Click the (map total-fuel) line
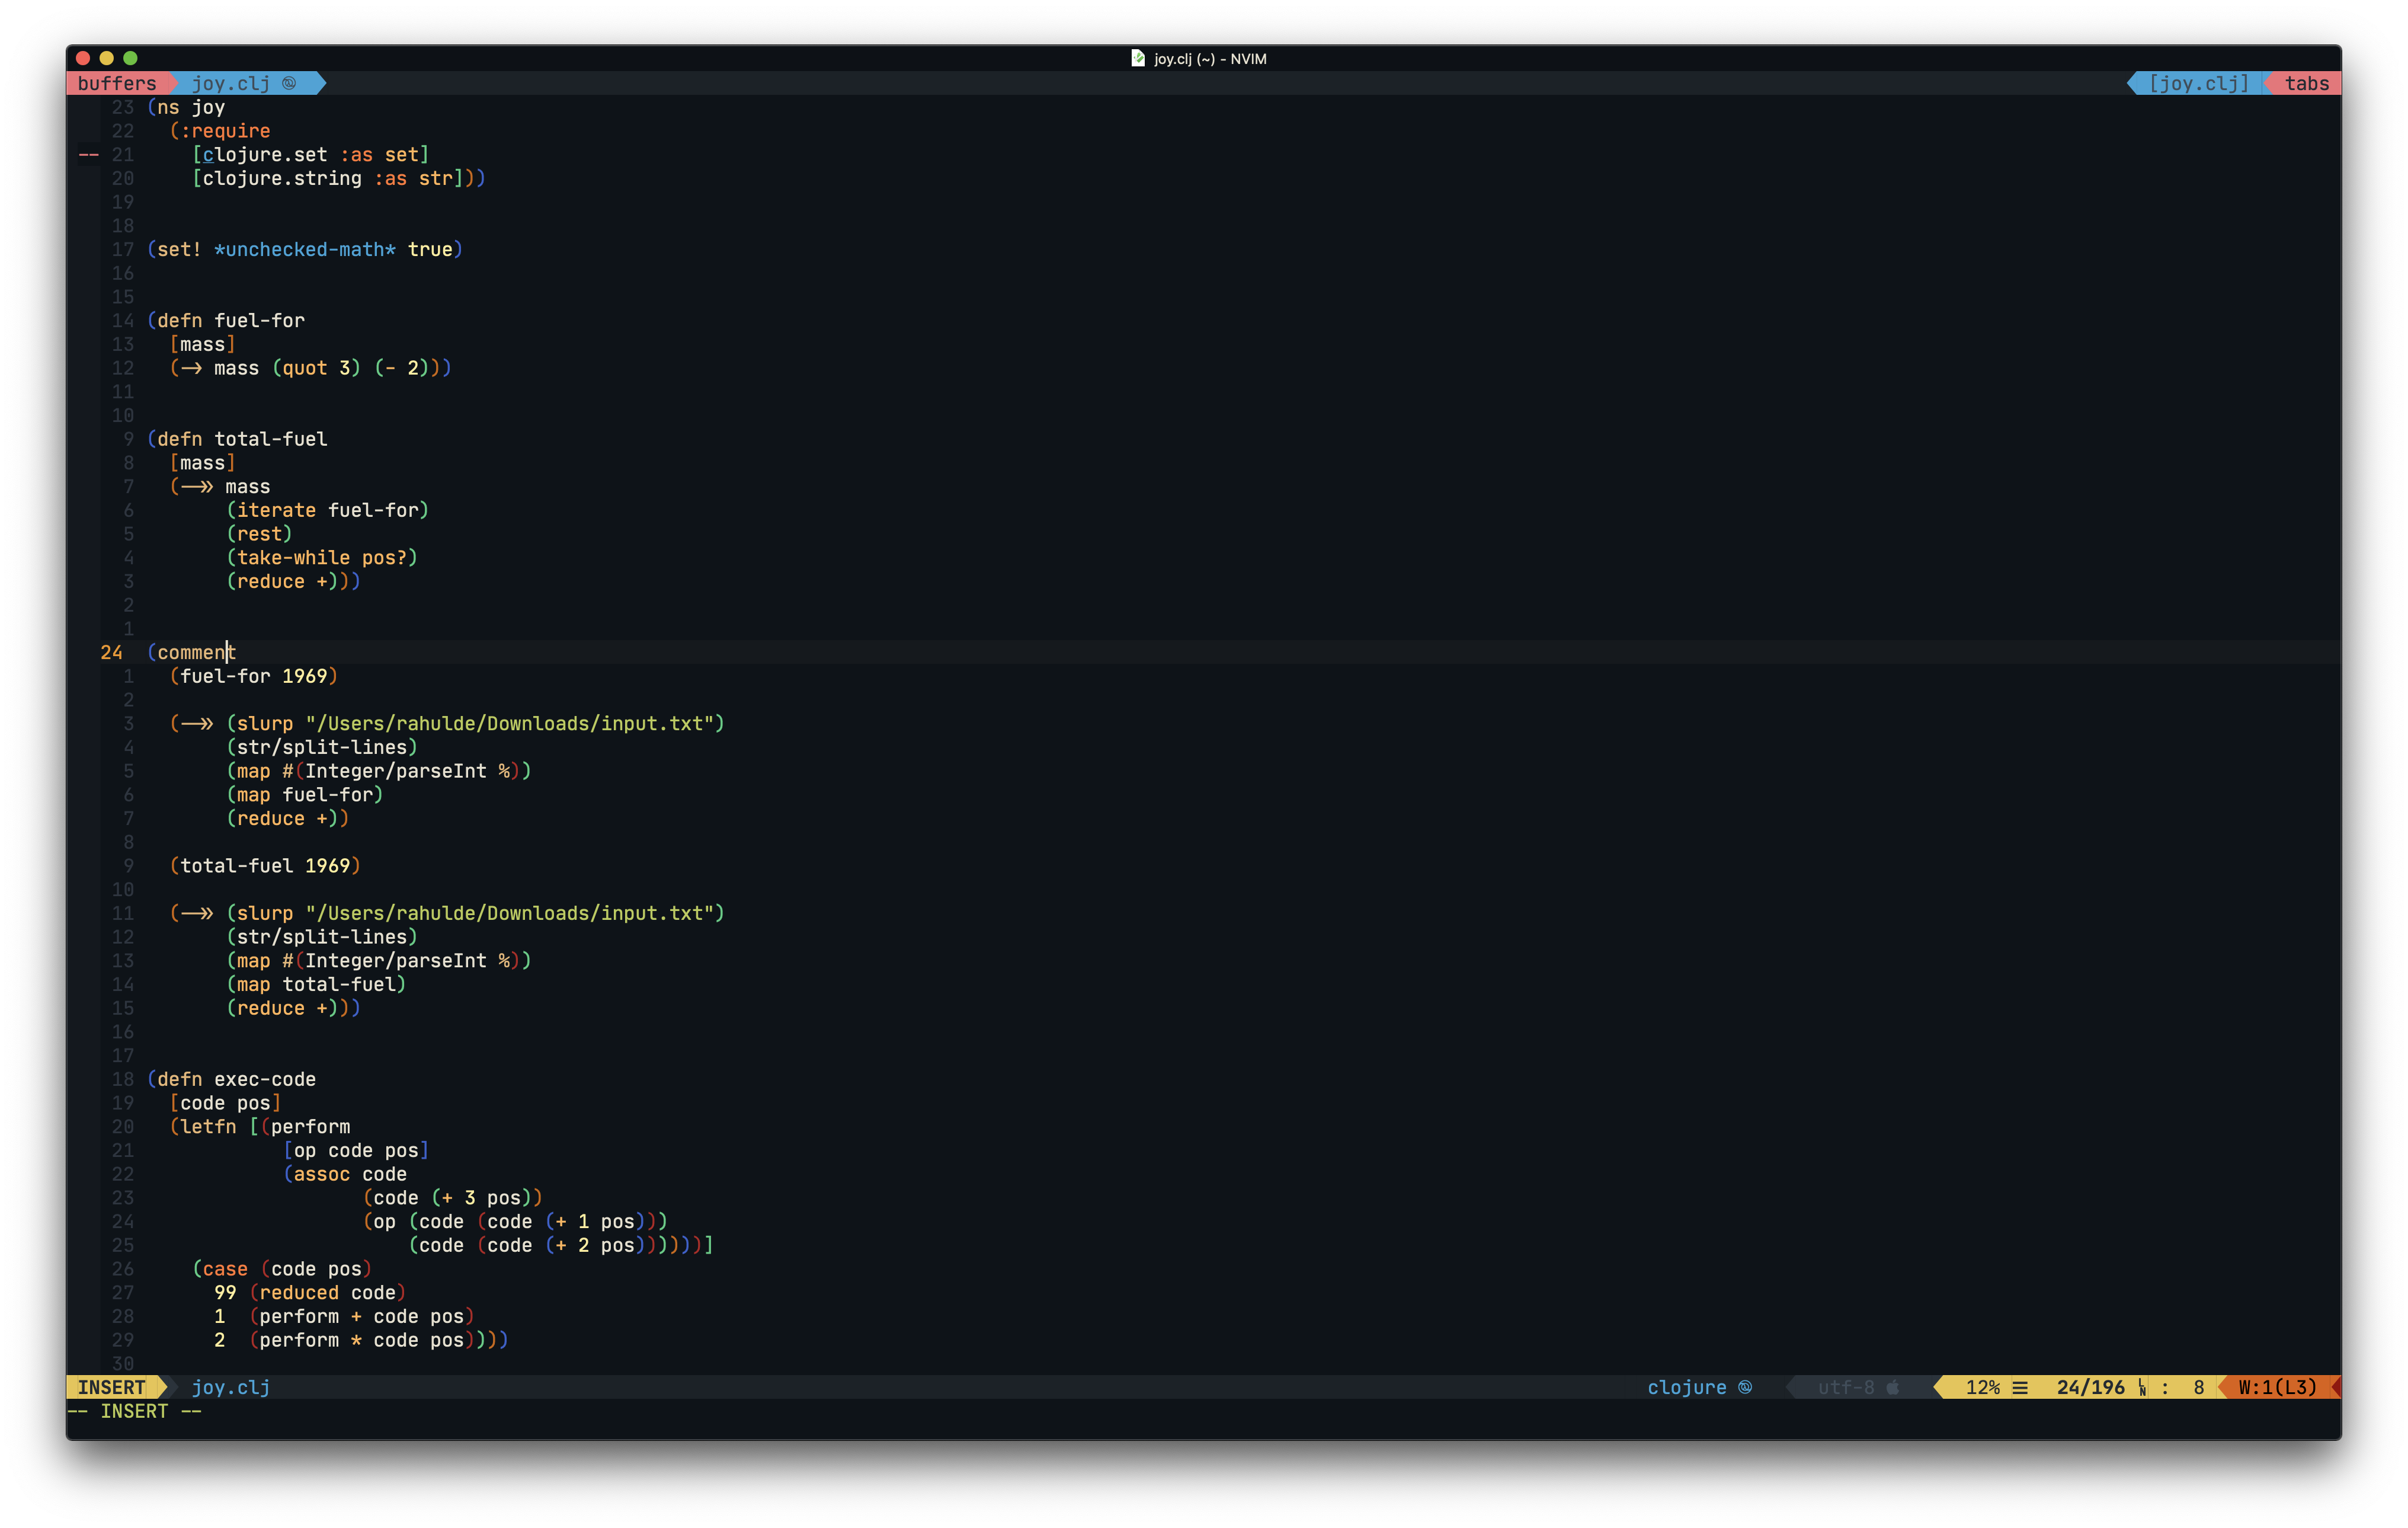2408x1528 pixels. click(316, 984)
